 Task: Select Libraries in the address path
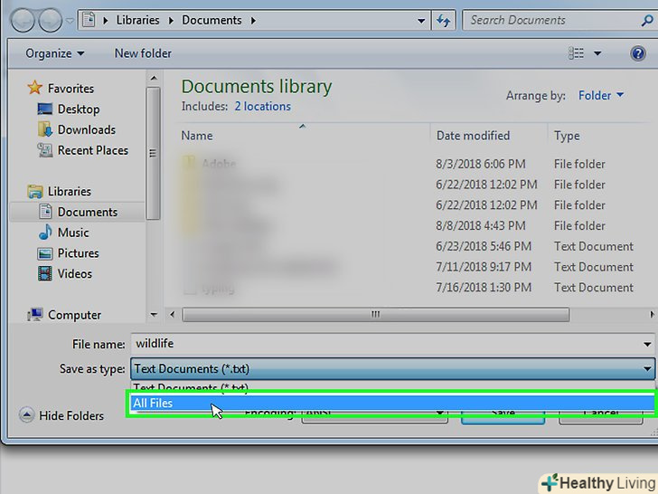click(137, 20)
